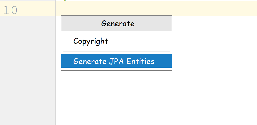Click line number 10 in the gutter
This screenshot has height=125, width=257.
pos(10,10)
